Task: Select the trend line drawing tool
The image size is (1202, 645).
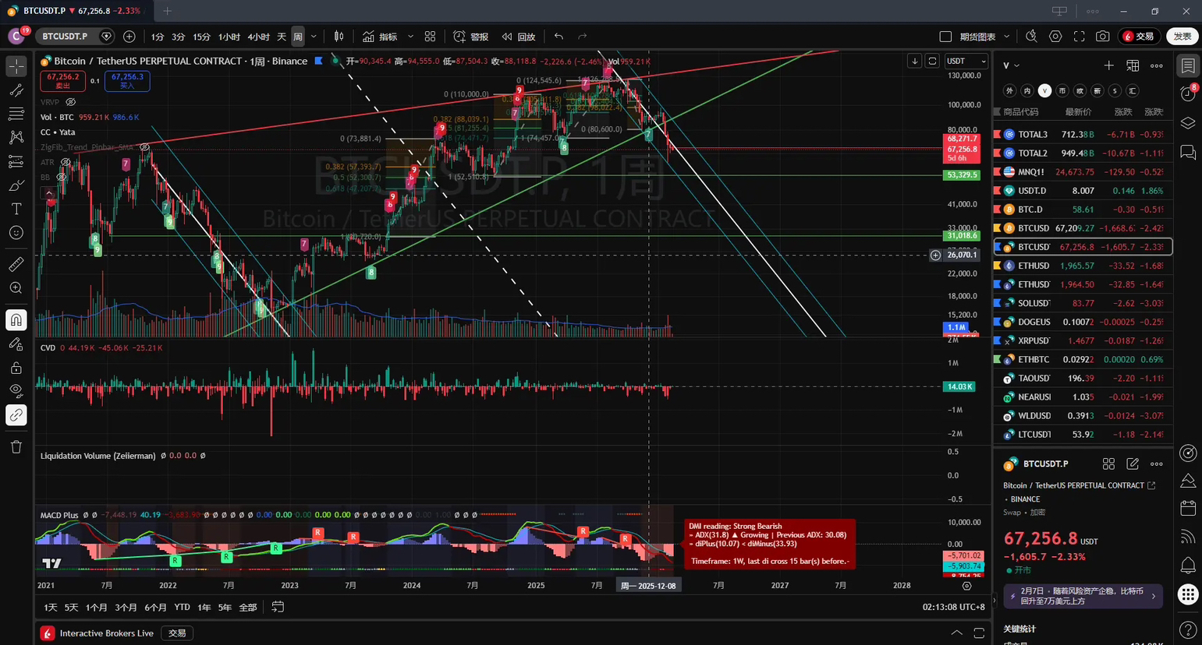Action: pyautogui.click(x=16, y=90)
